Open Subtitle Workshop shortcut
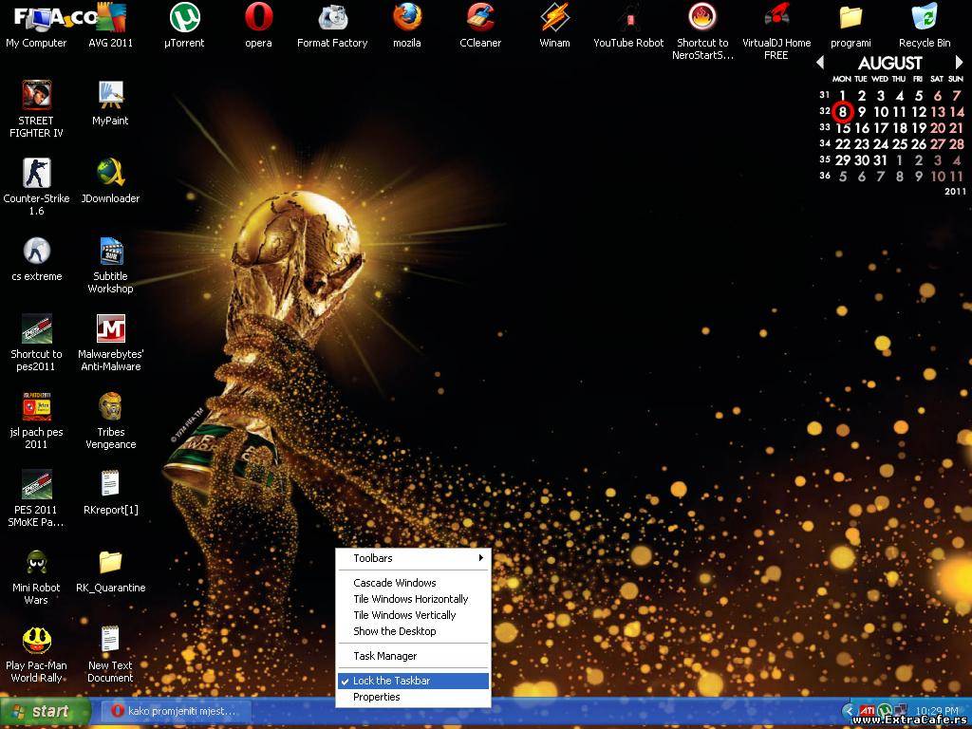 [110, 266]
